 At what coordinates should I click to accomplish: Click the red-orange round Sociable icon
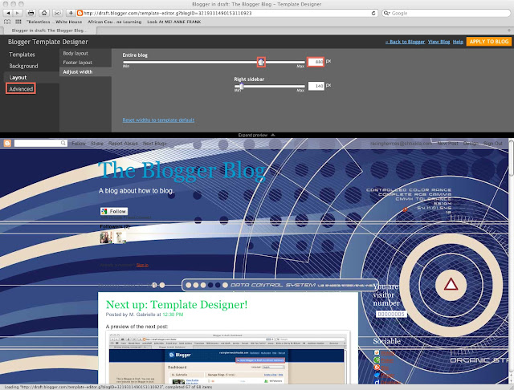point(377,368)
